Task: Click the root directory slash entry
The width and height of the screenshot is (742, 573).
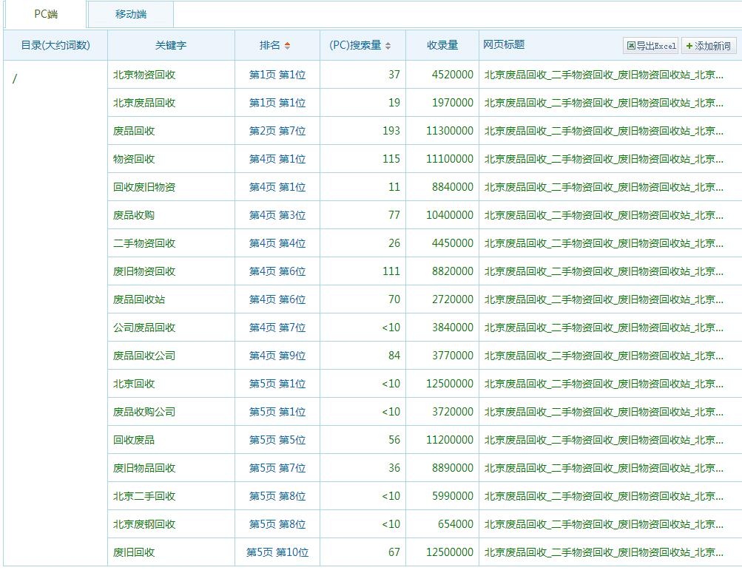Action: (15, 79)
